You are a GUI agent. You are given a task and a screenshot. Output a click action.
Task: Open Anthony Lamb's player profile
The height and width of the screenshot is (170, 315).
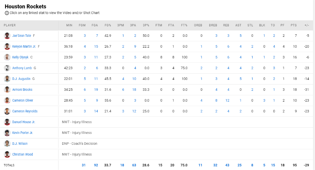(x=22, y=68)
